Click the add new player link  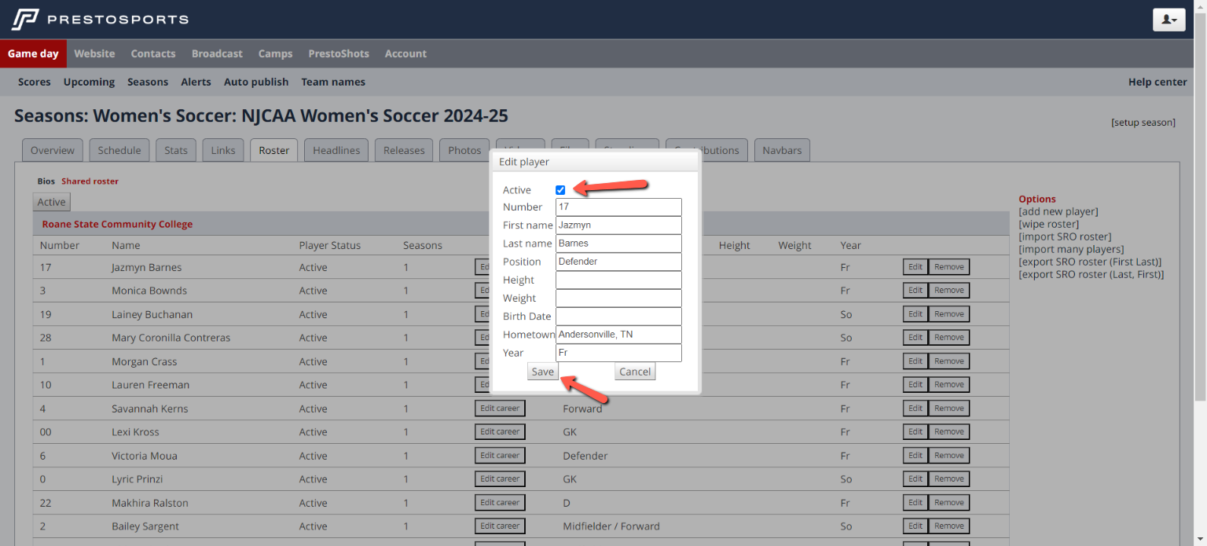coord(1058,211)
